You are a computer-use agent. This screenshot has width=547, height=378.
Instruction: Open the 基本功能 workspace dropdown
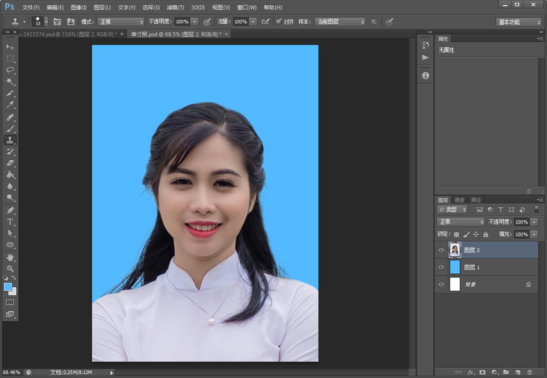[518, 22]
